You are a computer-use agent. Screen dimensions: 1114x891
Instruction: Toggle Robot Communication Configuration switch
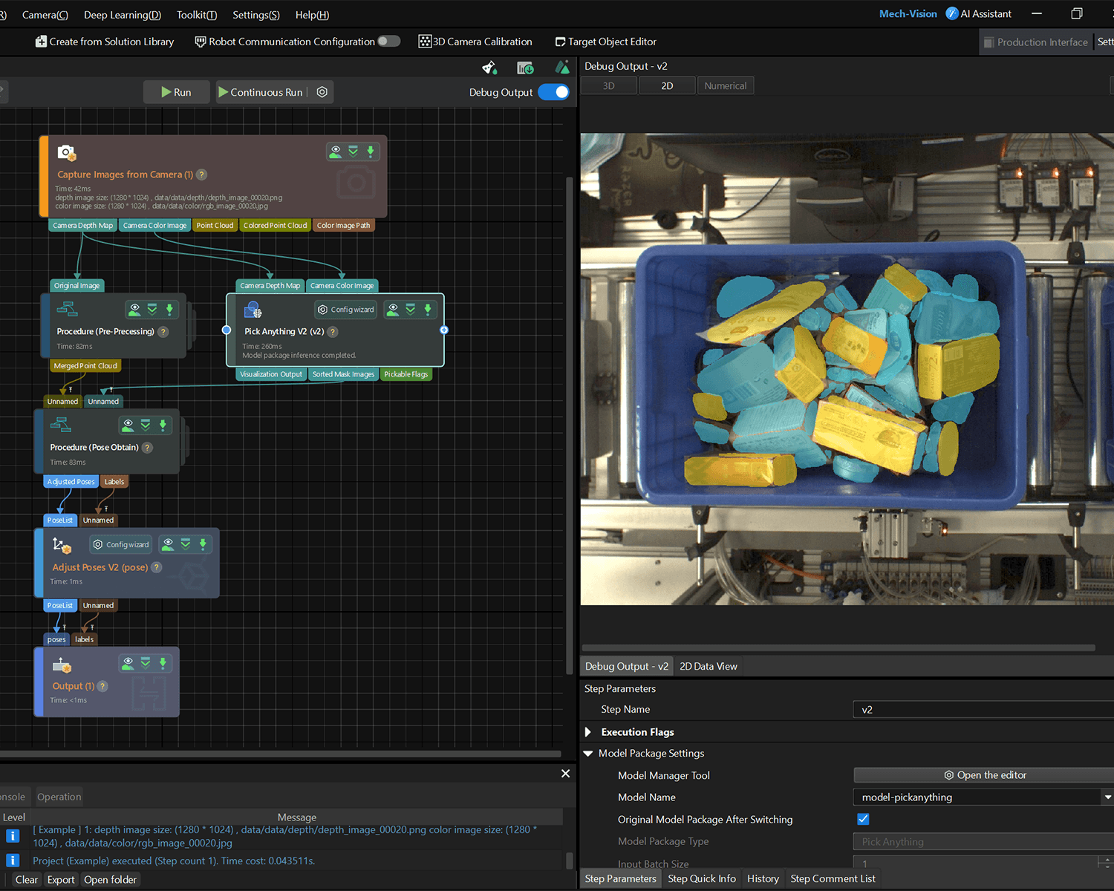[388, 42]
